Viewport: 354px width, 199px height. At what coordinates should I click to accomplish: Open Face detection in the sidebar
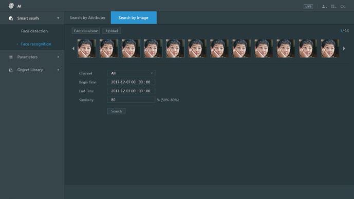tap(34, 31)
